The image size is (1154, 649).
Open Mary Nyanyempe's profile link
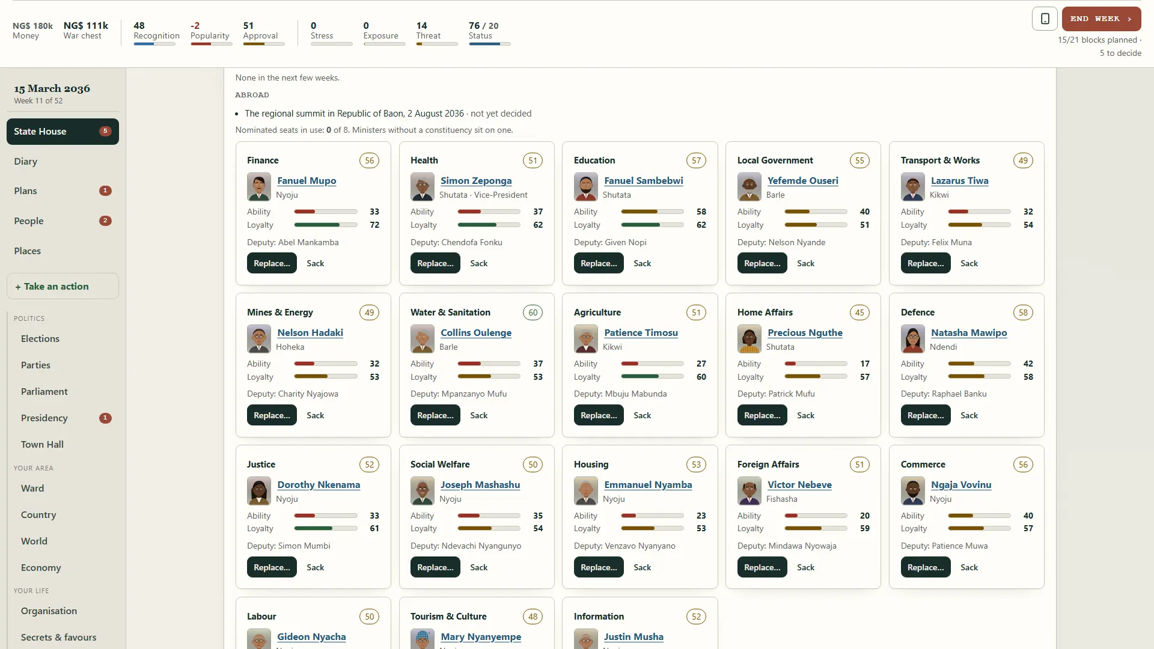pos(481,637)
